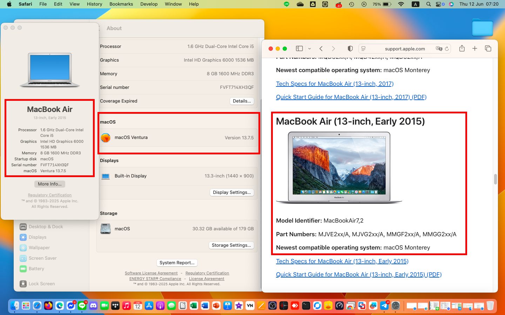Click the support.apple.com address bar
The image size is (505, 315).
(405, 49)
